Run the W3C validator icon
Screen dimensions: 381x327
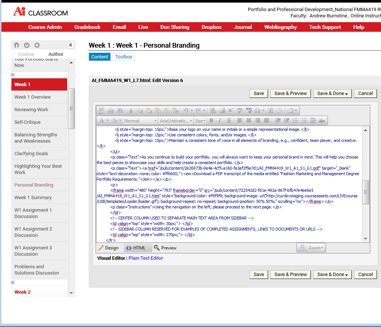point(248,110)
